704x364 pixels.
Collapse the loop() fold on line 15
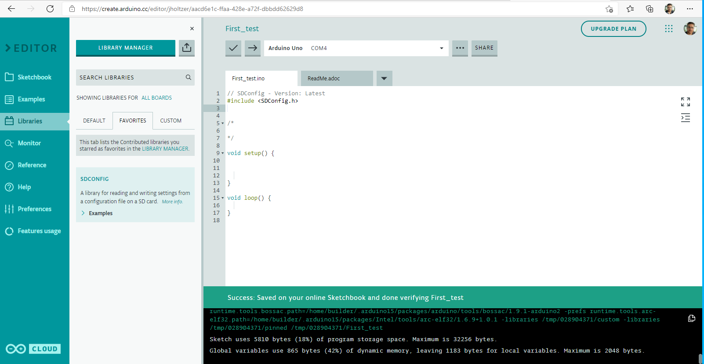[223, 198]
